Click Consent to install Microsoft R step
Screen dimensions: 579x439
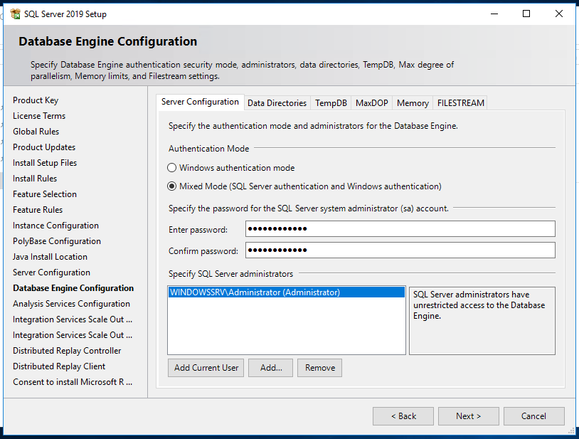pyautogui.click(x=73, y=382)
